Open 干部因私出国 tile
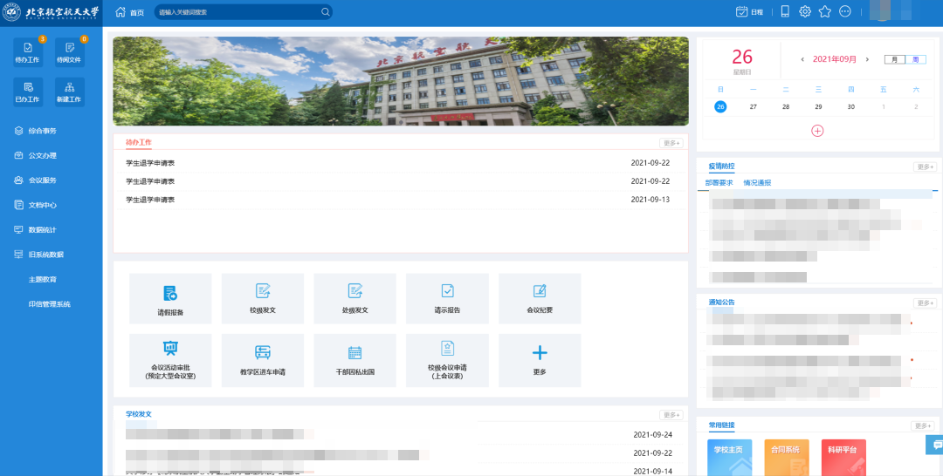 click(x=354, y=360)
